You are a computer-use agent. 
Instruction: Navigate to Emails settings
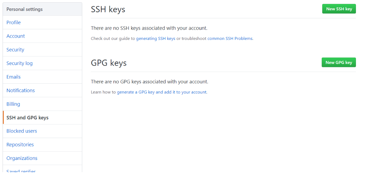click(14, 77)
